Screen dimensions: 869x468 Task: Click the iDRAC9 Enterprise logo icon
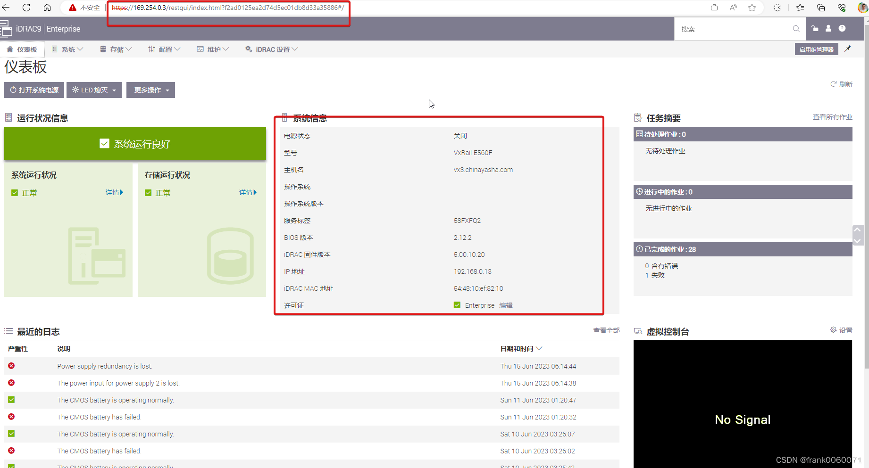pos(8,29)
